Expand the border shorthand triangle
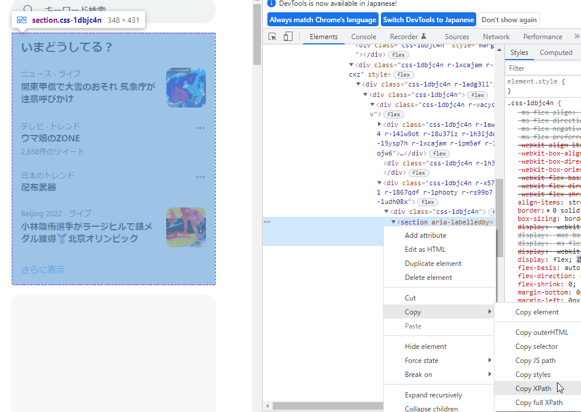This screenshot has width=581, height=412. 549,210
